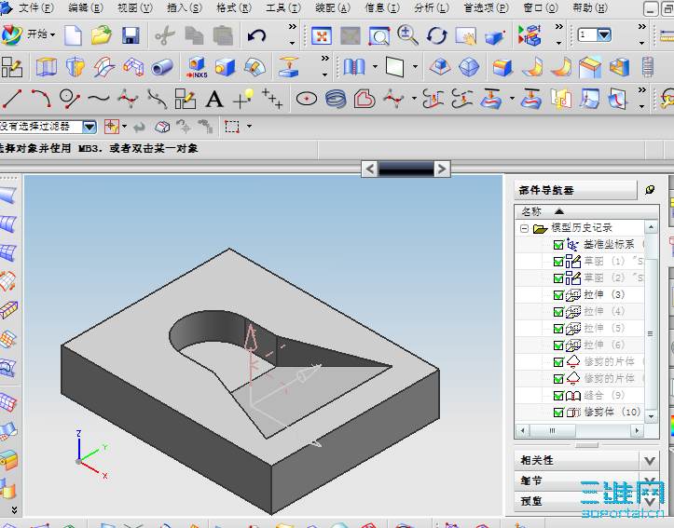
Task: Uncheck the 基准坐标系 feature checkbox
Action: [x=558, y=245]
